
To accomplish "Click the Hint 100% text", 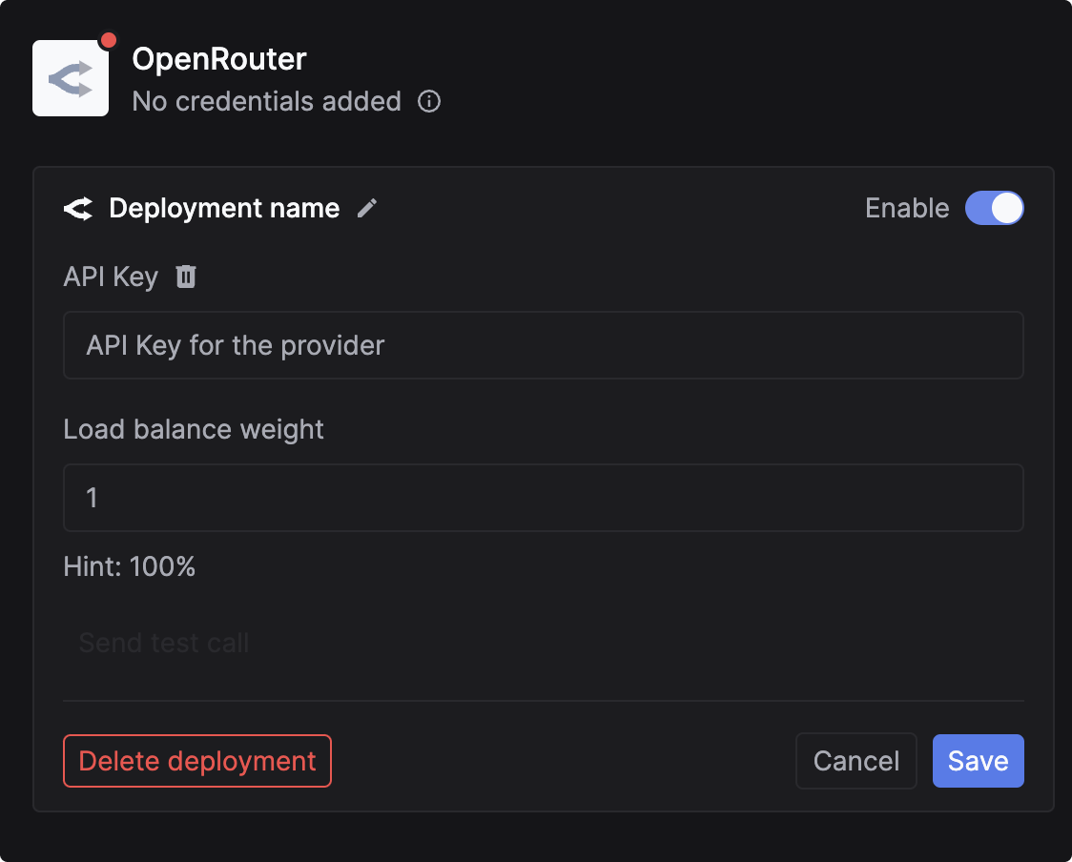I will [128, 566].
